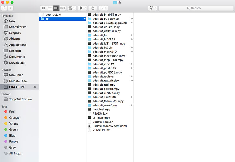Image resolution: width=235 pixels, height=162 pixels.
Task: Eject the CIRCUITPY drive
Action: coord(35,87)
